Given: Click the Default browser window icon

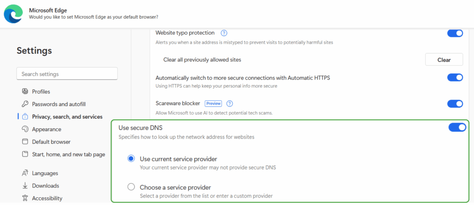Looking at the screenshot, I should point(25,142).
